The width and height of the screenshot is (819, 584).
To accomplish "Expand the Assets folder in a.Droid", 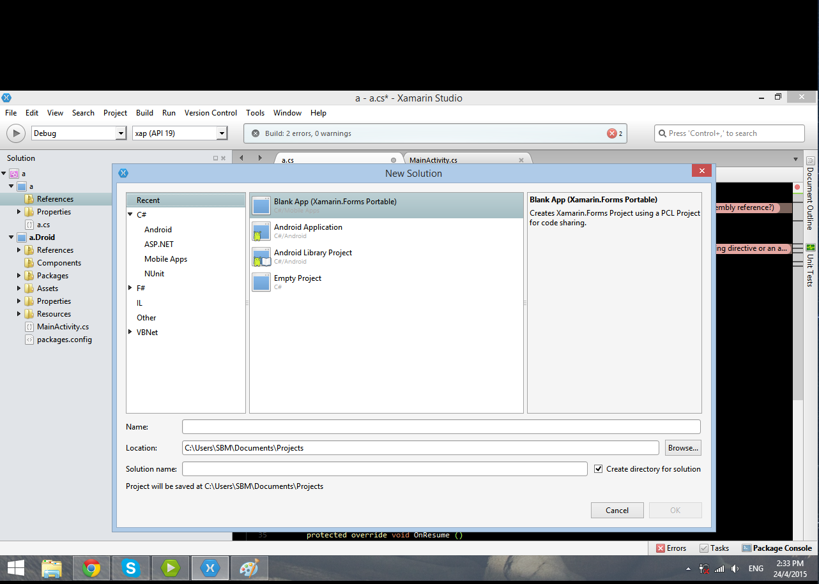I will [19, 288].
